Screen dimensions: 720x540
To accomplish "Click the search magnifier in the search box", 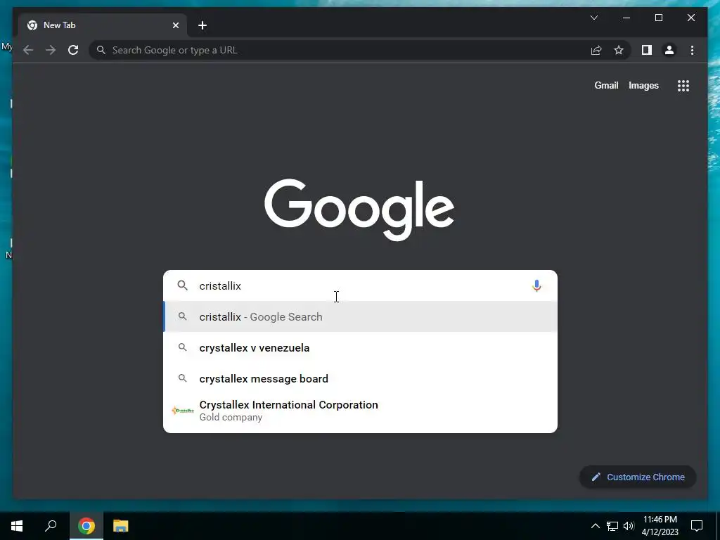I will click(183, 285).
